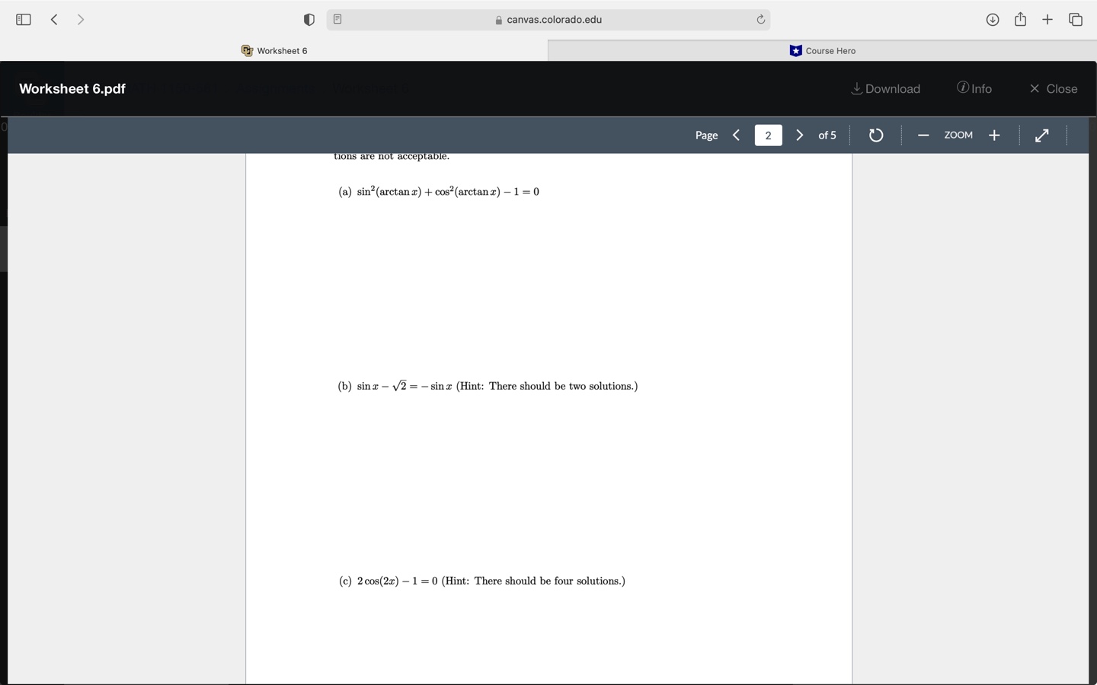
Task: Expand the PDF to fullscreen view
Action: point(1041,135)
